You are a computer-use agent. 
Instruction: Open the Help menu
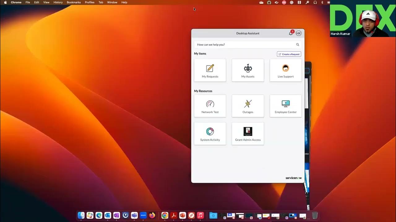click(124, 2)
